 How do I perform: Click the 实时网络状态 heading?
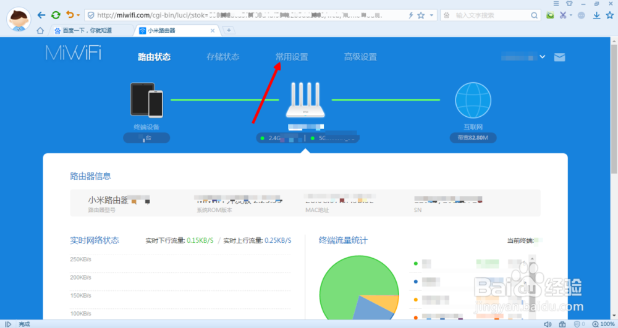(x=95, y=240)
